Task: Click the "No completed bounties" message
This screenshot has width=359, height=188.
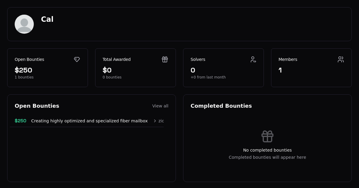Action: [x=267, y=150]
